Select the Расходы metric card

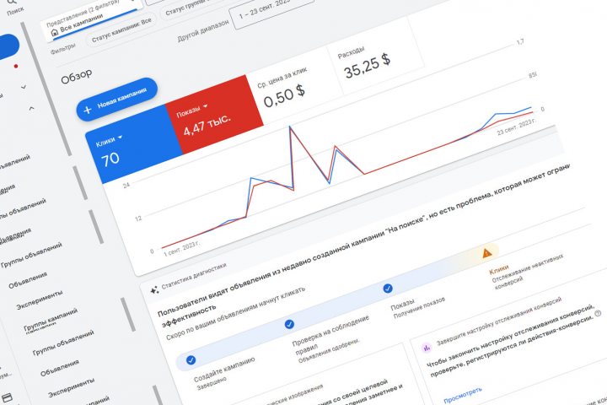pos(375,57)
